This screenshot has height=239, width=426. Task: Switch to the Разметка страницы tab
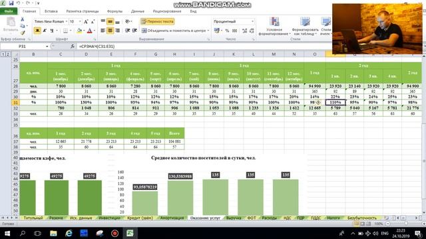[x=83, y=11]
